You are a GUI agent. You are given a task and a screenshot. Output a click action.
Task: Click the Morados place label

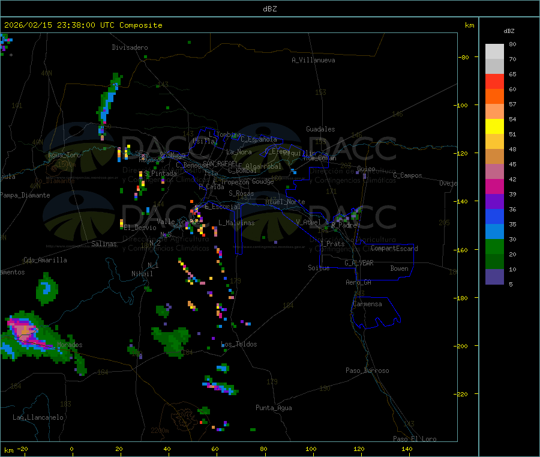70,345
